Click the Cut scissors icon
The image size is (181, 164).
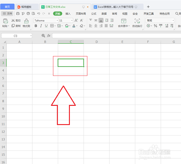click(13, 20)
